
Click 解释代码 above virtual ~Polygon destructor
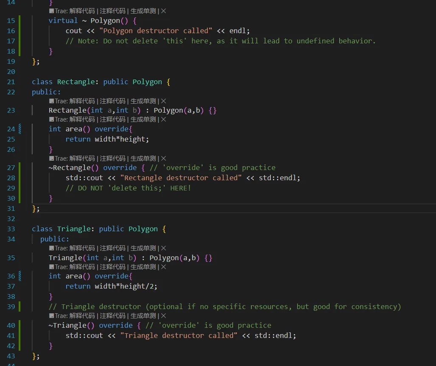[x=82, y=11]
